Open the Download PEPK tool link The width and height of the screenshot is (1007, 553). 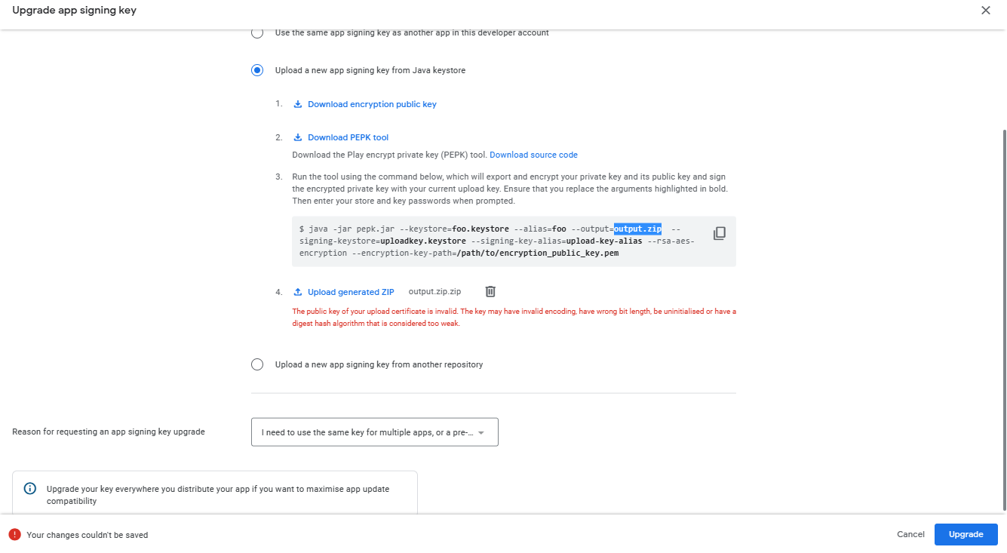click(x=348, y=137)
